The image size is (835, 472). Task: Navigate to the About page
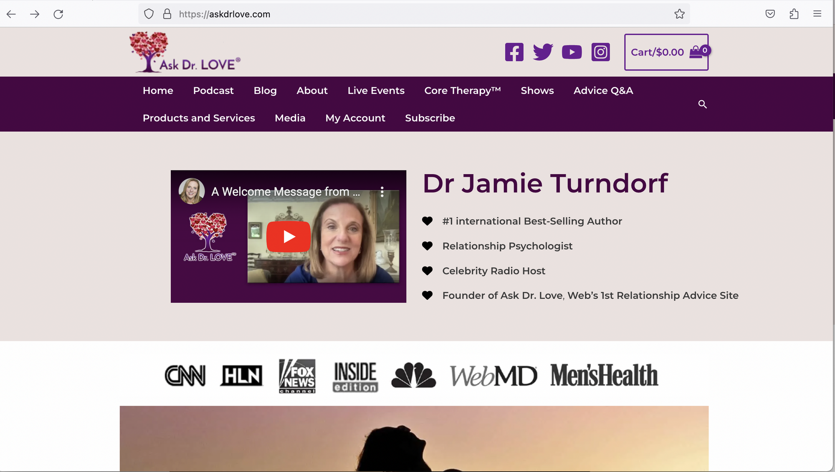[x=312, y=91]
